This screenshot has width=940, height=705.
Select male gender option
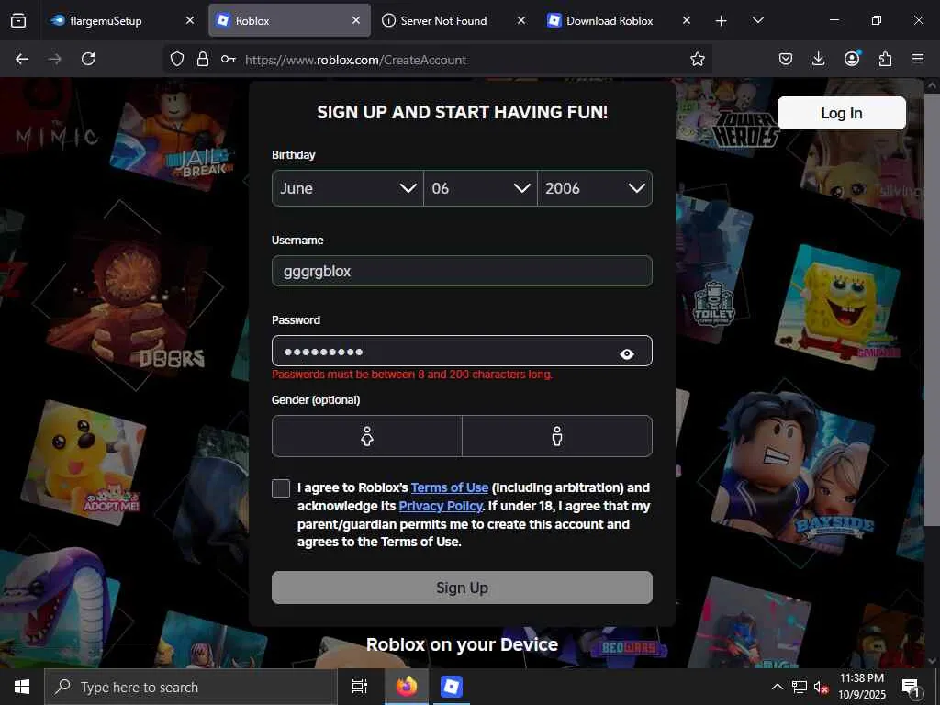(x=557, y=436)
